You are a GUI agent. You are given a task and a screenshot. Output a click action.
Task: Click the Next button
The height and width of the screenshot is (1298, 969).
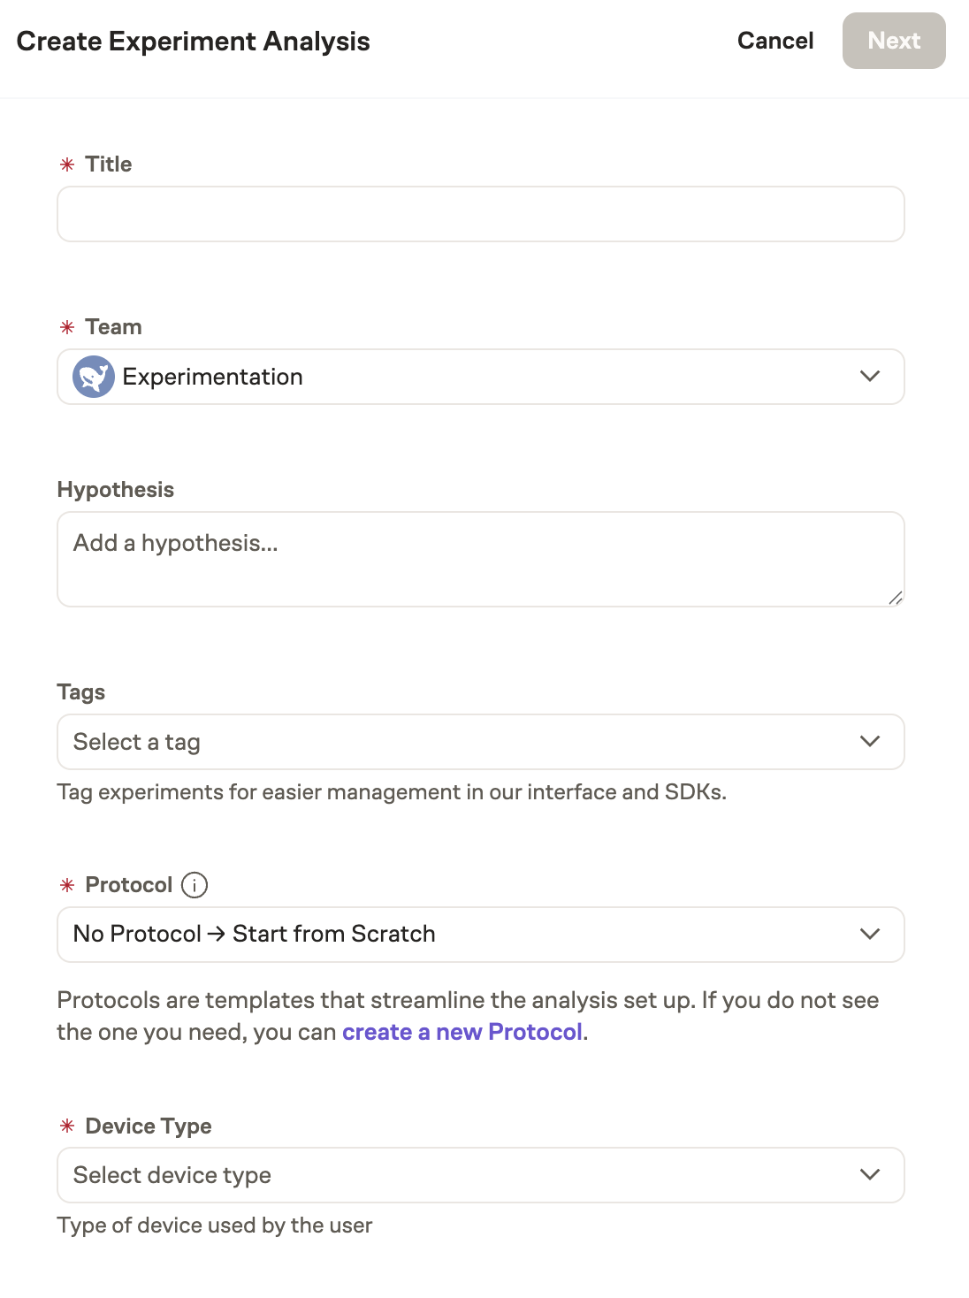(x=894, y=41)
